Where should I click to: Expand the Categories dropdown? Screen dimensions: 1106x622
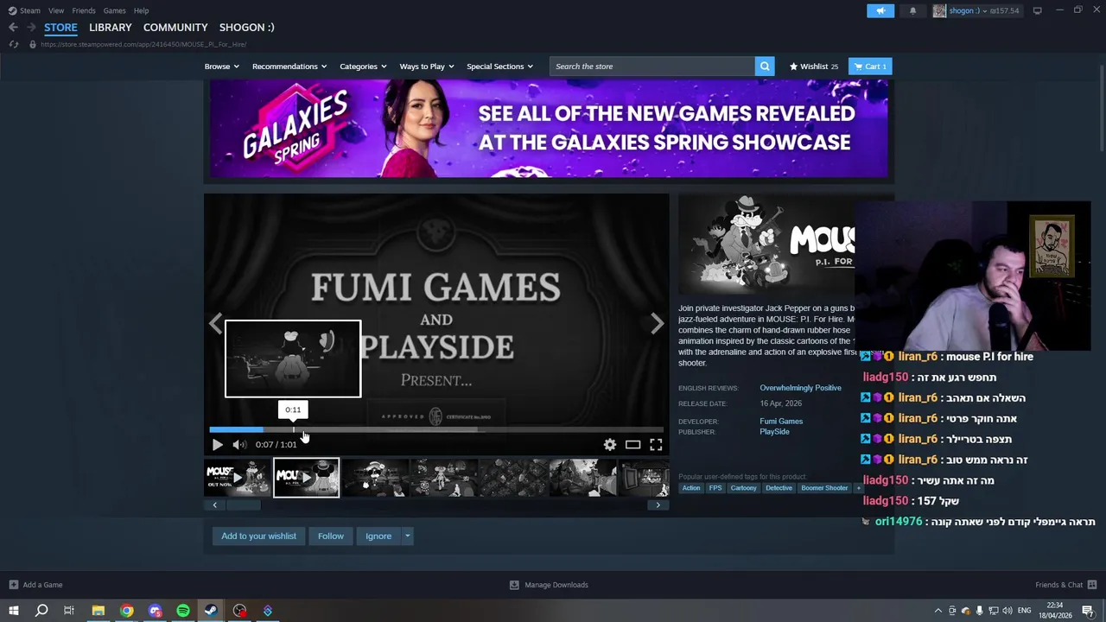pos(363,67)
